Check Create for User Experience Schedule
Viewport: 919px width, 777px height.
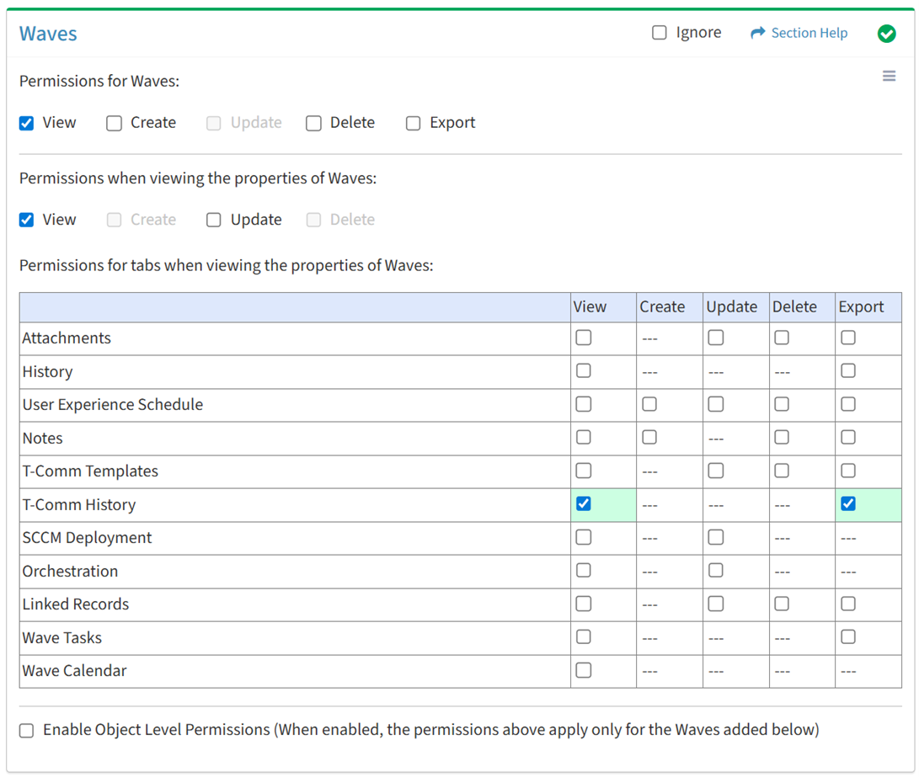click(x=649, y=404)
